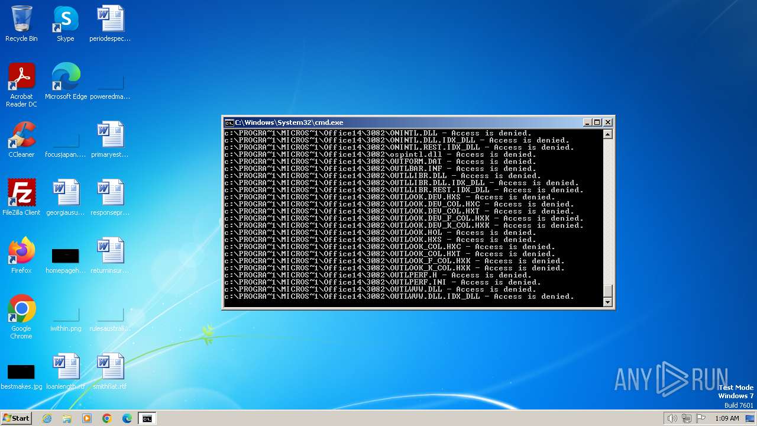Image resolution: width=757 pixels, height=426 pixels.
Task: Click the OUTLOOK.HOL output line
Action: pyautogui.click(x=380, y=233)
